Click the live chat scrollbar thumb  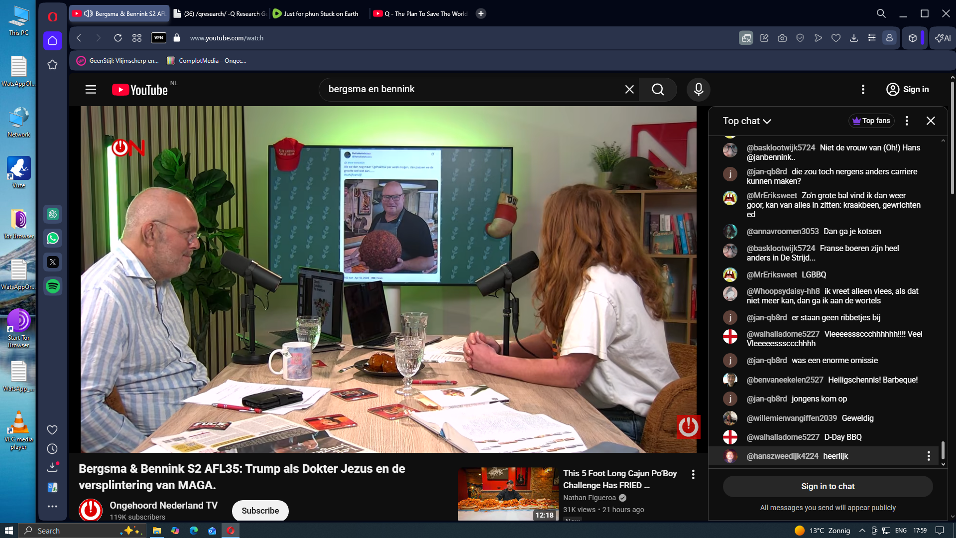coord(943,450)
